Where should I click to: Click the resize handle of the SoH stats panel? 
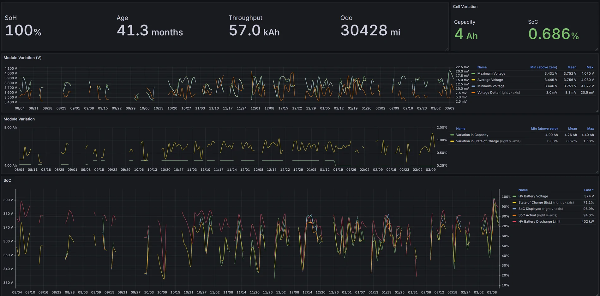click(447, 49)
